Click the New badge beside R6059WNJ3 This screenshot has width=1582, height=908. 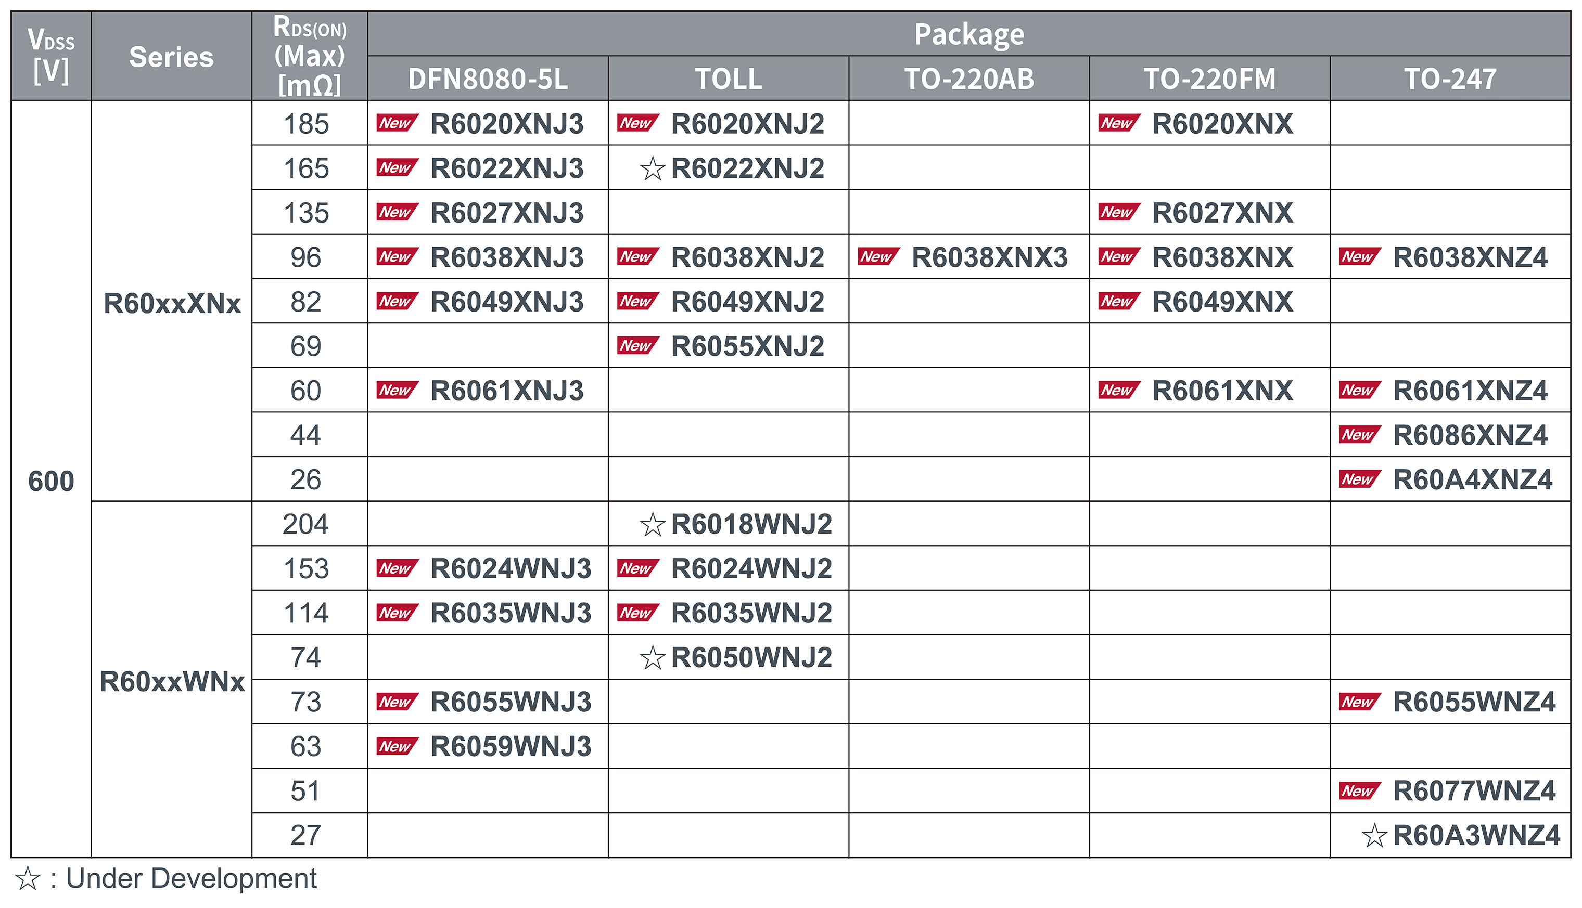[398, 746]
